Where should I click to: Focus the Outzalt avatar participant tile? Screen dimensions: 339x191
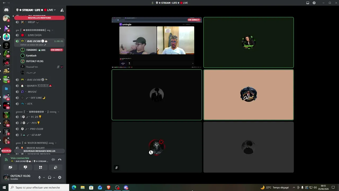point(248,95)
